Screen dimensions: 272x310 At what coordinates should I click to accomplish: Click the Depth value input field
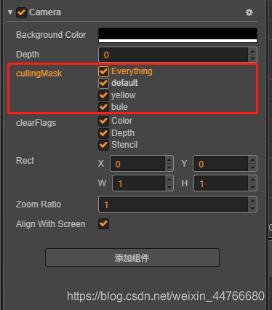tap(173, 55)
